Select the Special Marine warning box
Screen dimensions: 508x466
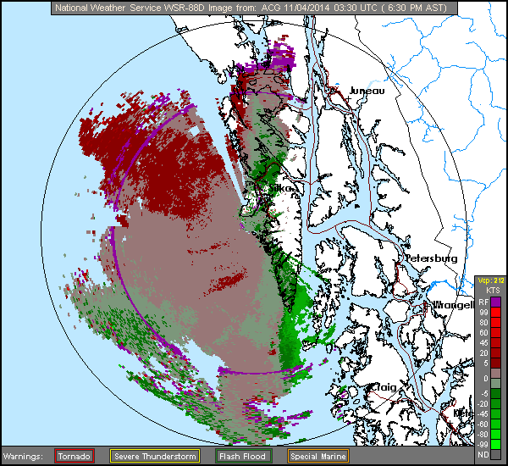[x=317, y=456]
